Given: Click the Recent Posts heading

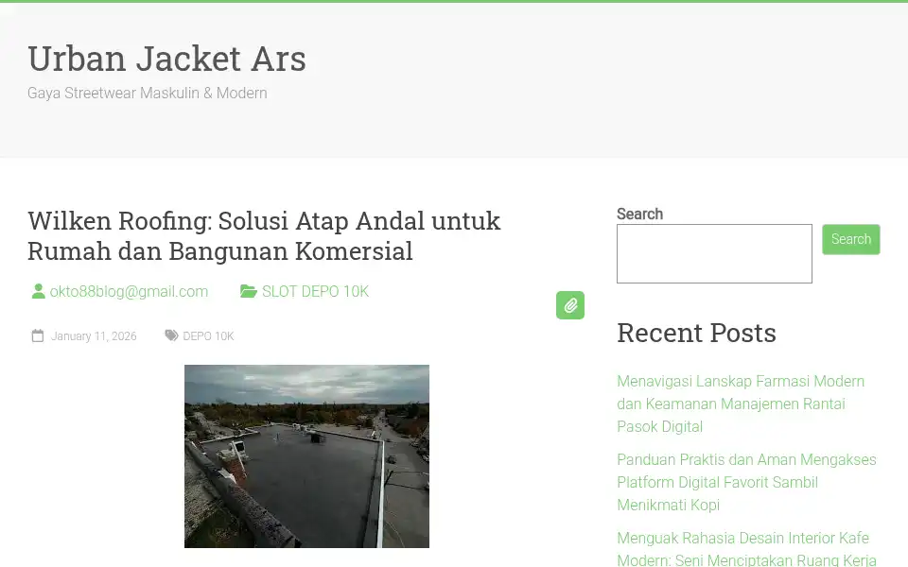Looking at the screenshot, I should 696,333.
